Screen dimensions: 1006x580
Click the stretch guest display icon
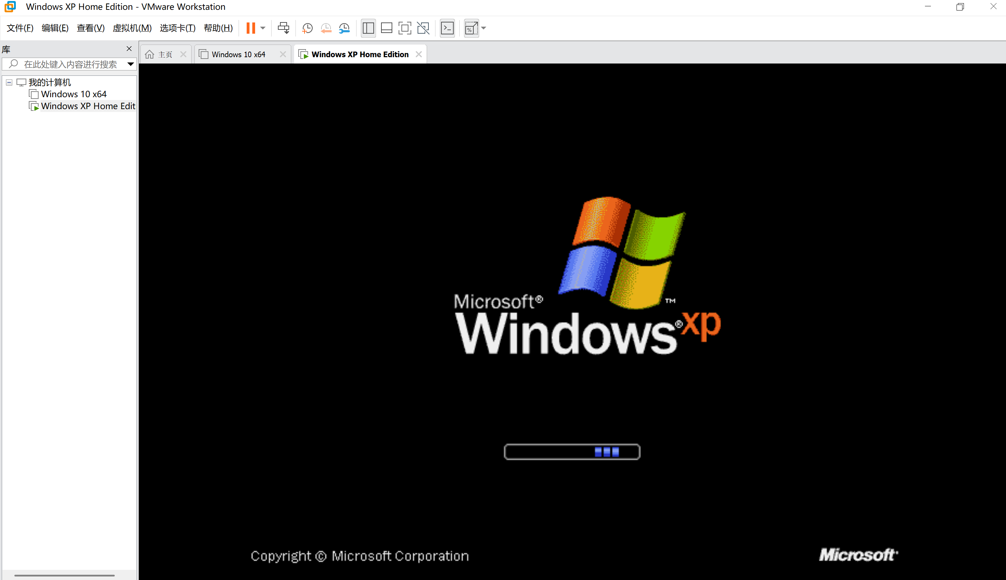click(x=471, y=28)
